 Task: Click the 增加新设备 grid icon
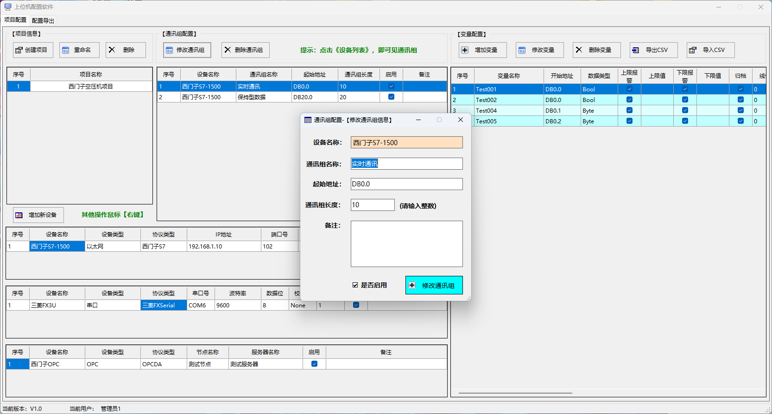coord(19,215)
